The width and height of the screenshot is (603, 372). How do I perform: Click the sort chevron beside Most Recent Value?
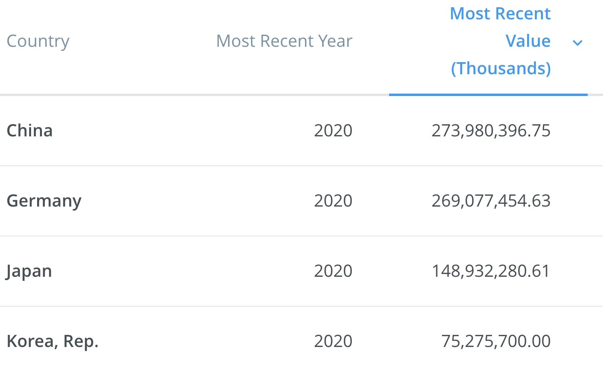[x=578, y=43]
